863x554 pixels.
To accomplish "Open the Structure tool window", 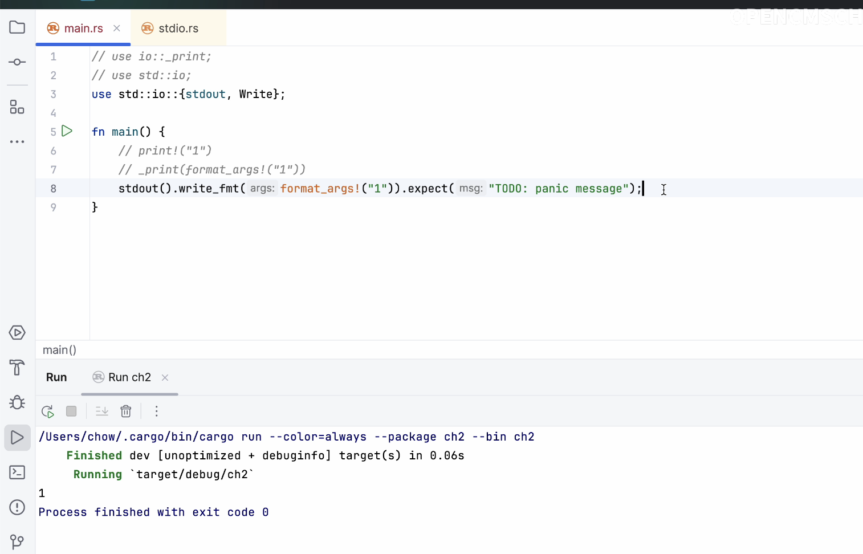I will [x=17, y=107].
